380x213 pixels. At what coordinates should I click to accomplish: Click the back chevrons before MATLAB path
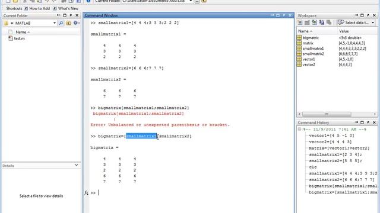[x=12, y=23]
